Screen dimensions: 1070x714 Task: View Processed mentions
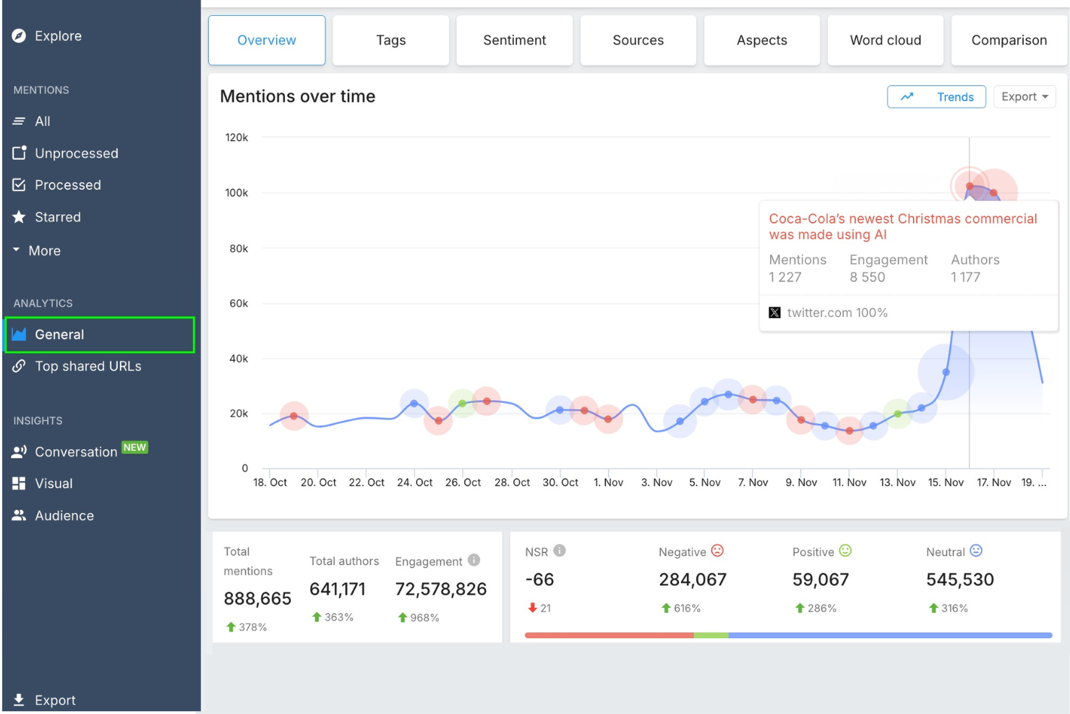point(68,184)
